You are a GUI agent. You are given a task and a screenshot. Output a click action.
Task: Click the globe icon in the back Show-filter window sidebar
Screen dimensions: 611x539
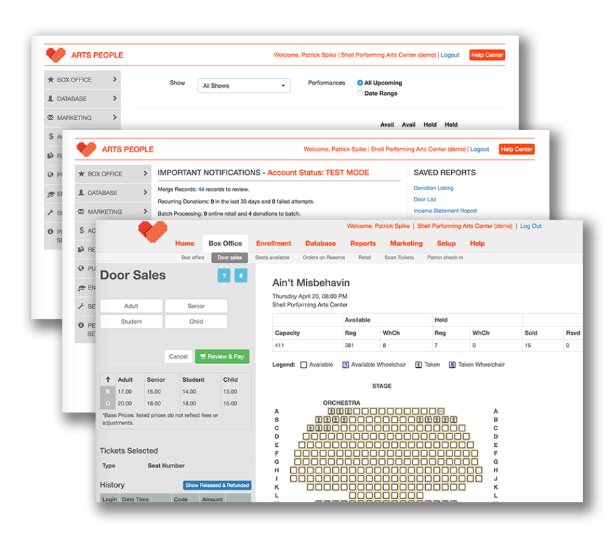point(50,174)
